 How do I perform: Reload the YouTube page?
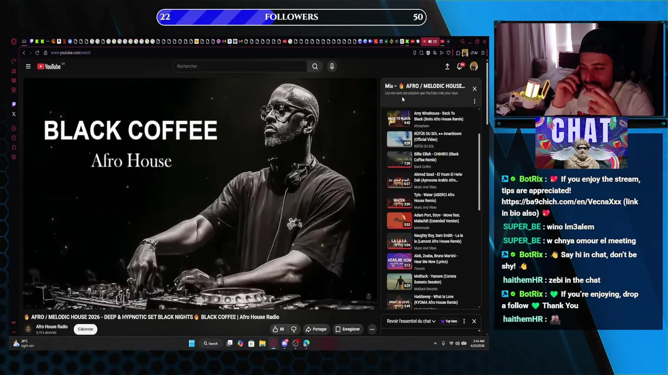click(x=37, y=53)
